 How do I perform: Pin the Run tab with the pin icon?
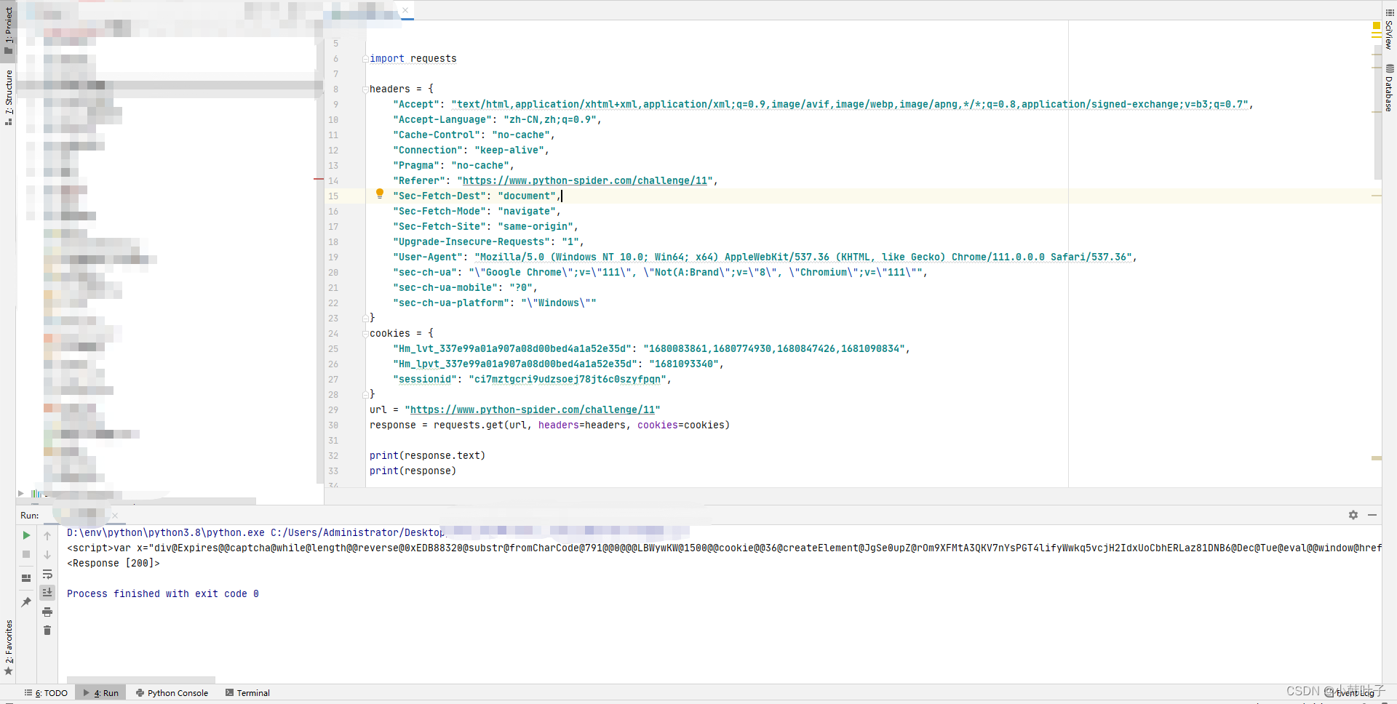point(26,601)
